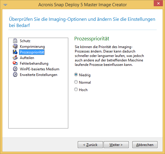The height and width of the screenshot is (154, 165).
Task: Click the Erweiterte Einstellungen gear icon
Action: click(x=15, y=74)
